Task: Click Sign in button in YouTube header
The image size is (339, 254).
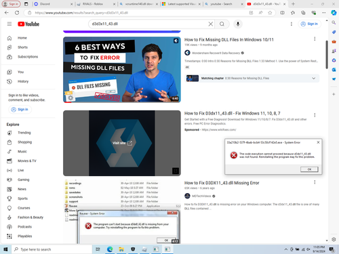Action: 310,24
